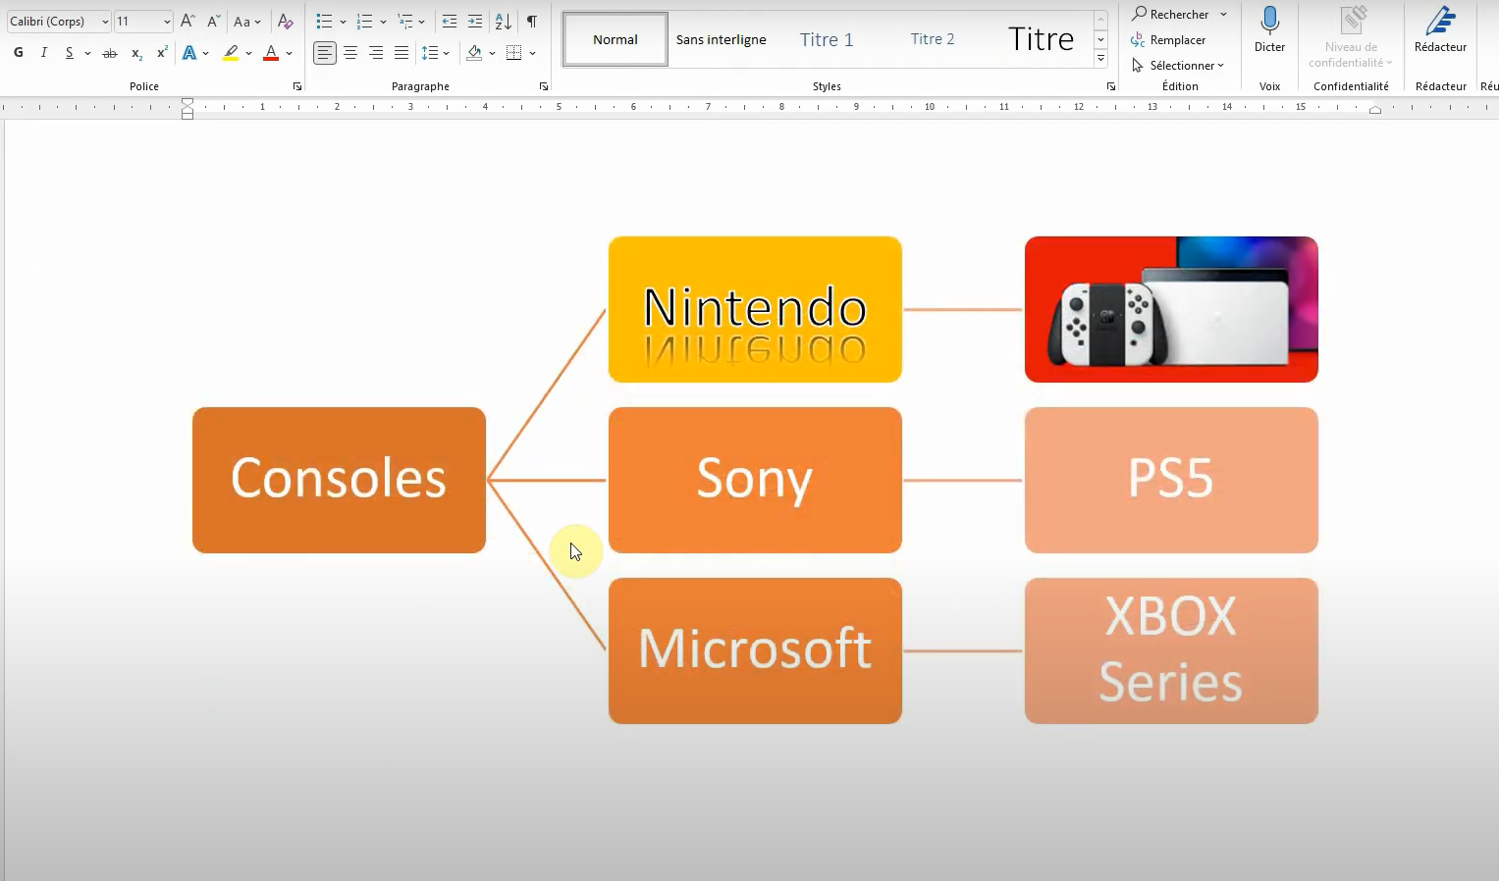The height and width of the screenshot is (881, 1499).
Task: Open highlight color dropdown arrow
Action: [249, 53]
